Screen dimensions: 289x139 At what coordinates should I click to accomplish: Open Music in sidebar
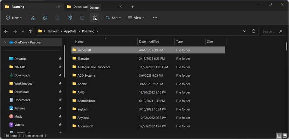[x=18, y=117]
